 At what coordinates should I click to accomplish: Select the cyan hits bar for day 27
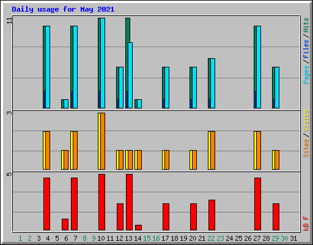tap(259, 67)
